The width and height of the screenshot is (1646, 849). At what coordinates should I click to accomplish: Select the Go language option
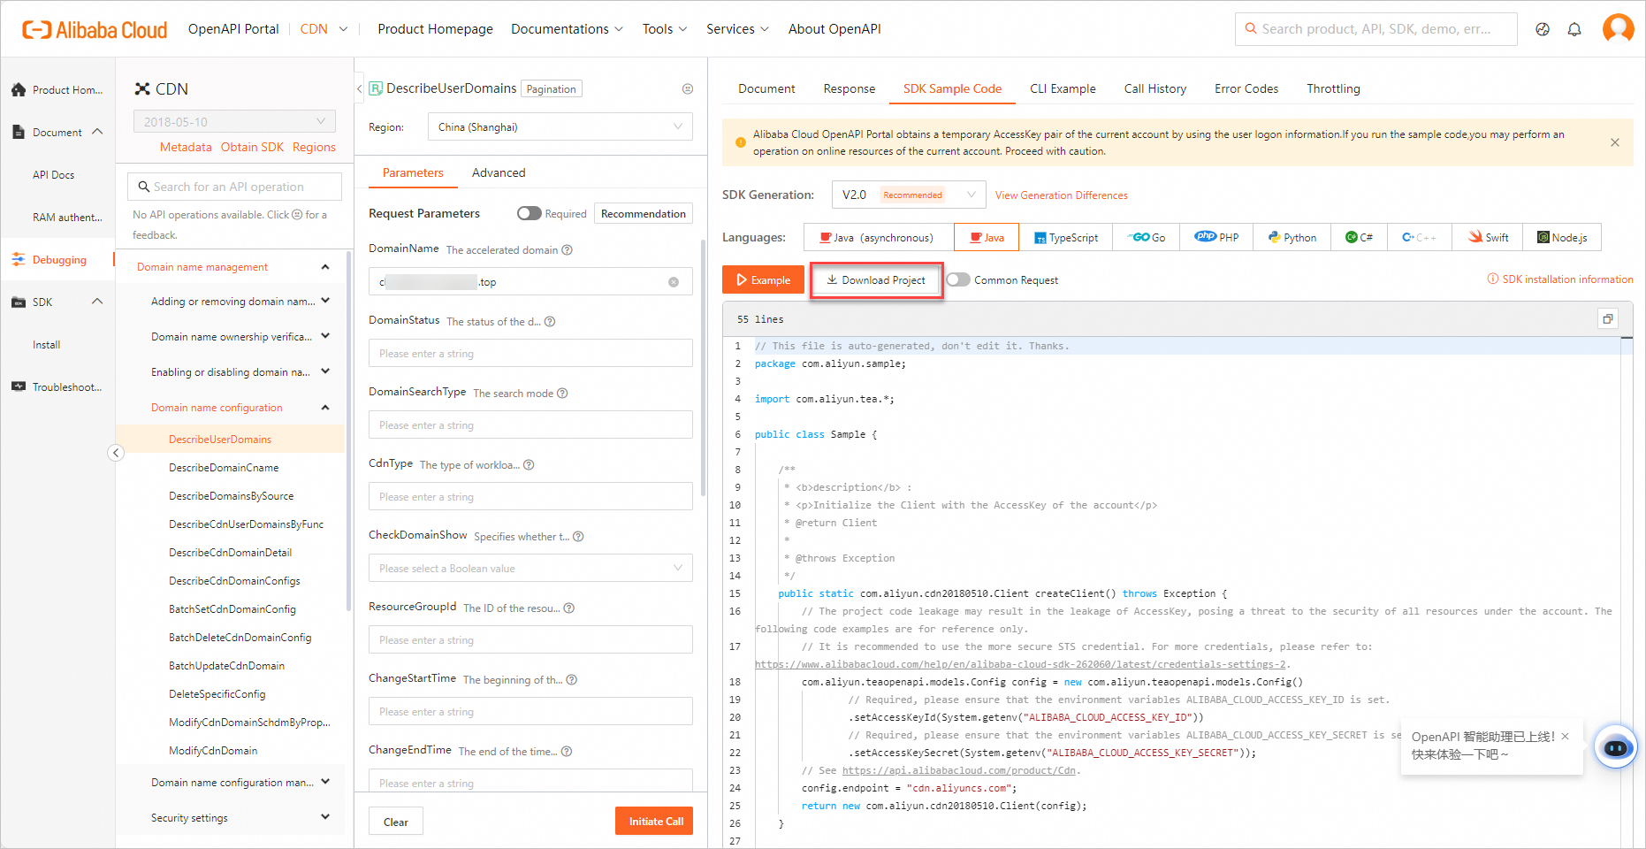[1147, 238]
